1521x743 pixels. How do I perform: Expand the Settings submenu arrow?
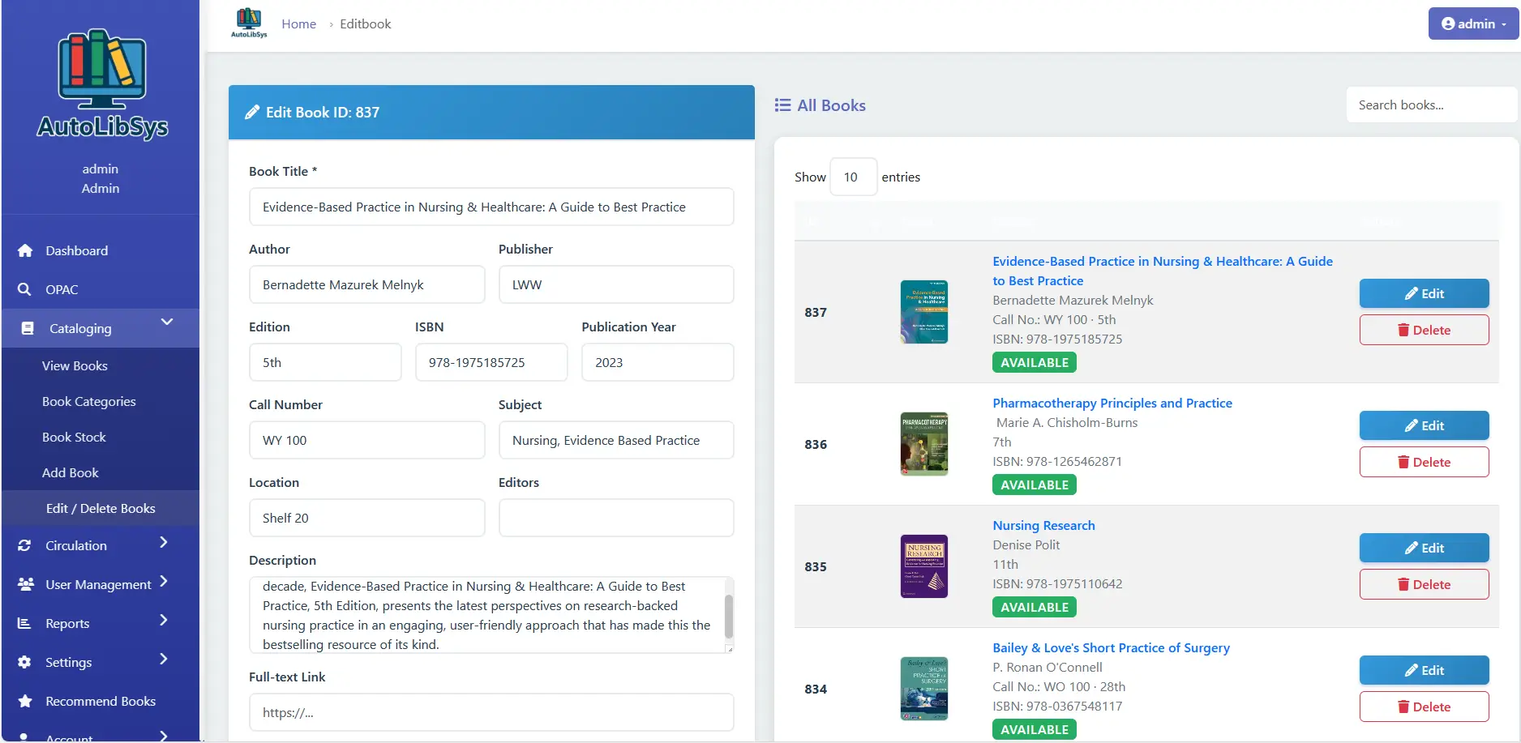(164, 659)
